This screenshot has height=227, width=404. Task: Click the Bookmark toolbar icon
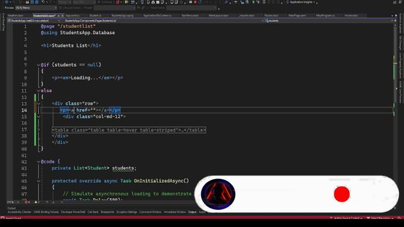pos(264,2)
